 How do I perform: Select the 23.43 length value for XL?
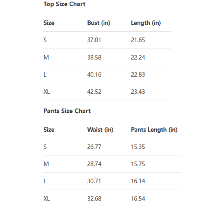click(138, 92)
